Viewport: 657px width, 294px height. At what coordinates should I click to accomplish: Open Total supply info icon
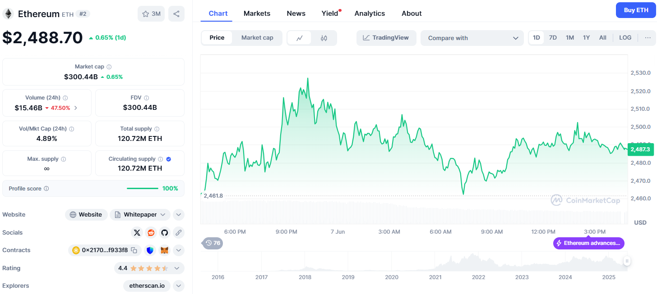[x=157, y=129]
